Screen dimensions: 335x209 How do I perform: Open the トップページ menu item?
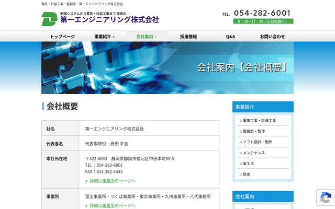(x=62, y=37)
